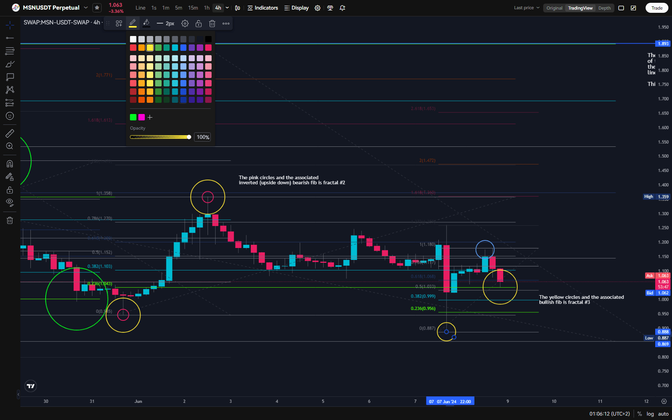Screen dimensions: 672x420
Task: Select the pink circles fractal #2 annotation
Action: 292,180
